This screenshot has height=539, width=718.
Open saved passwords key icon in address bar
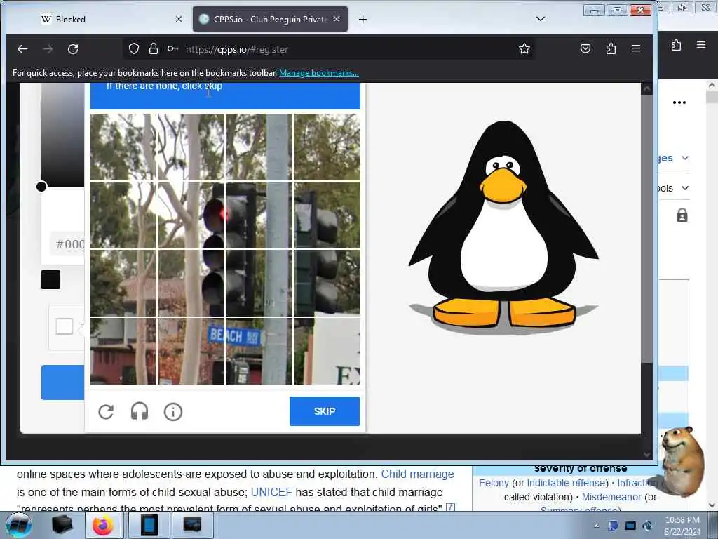(x=173, y=48)
